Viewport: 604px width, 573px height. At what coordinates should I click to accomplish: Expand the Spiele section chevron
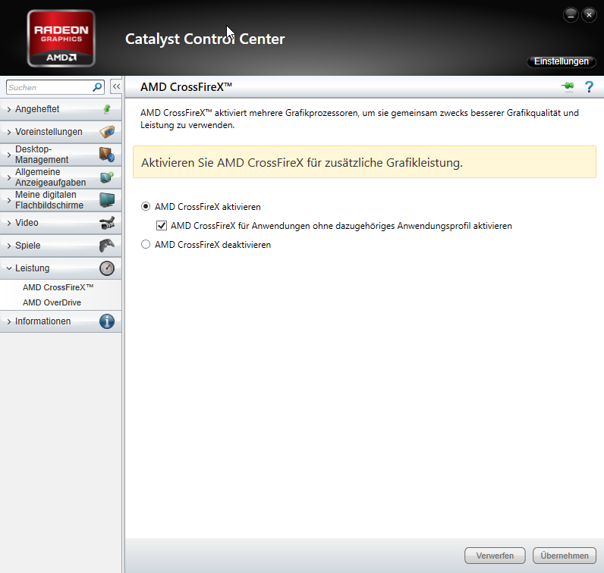9,246
